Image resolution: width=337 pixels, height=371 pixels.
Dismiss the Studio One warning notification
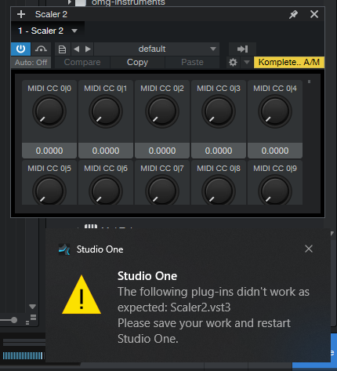309,249
